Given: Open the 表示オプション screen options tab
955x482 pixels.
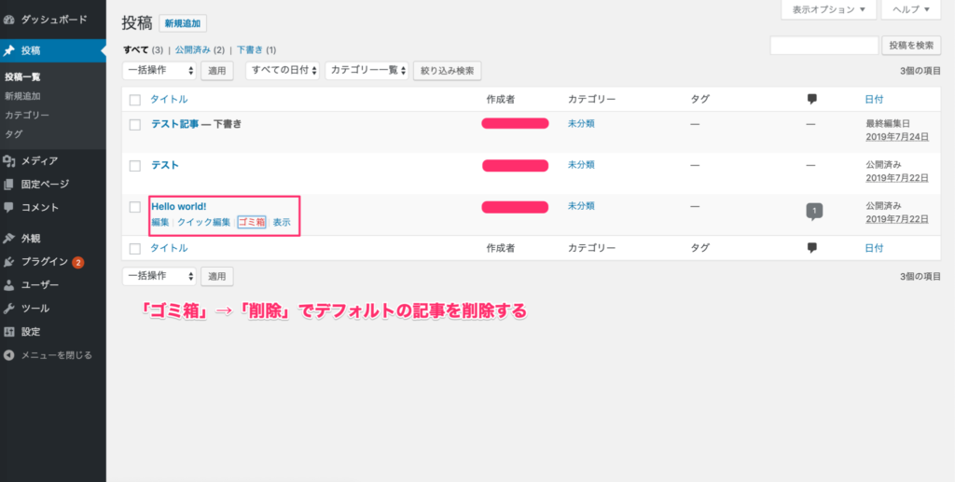Looking at the screenshot, I should 828,9.
